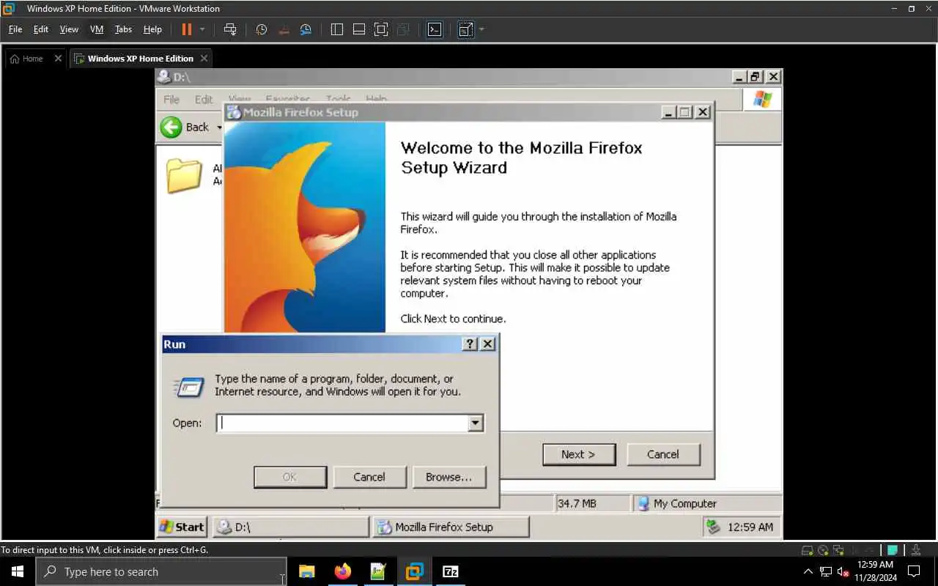Toggle the thumbnail bar view icon
The image size is (938, 586).
[359, 29]
